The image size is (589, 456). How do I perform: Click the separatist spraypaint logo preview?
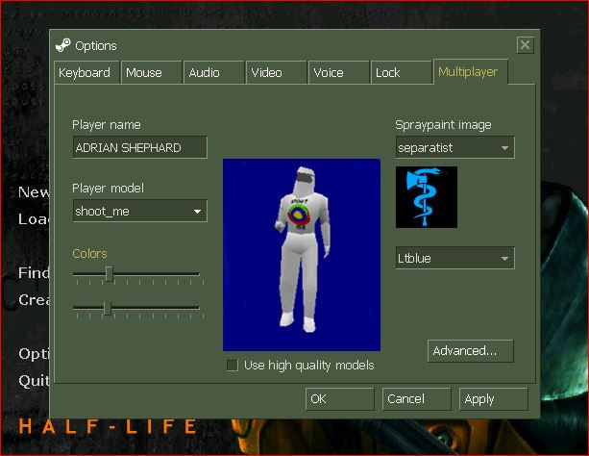click(x=427, y=197)
